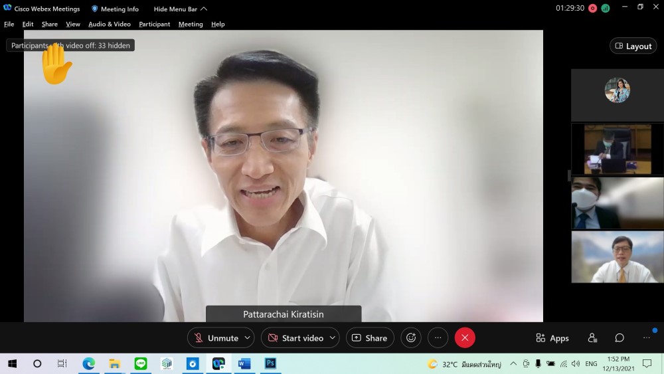Open the Participant menu
The image size is (664, 374).
click(x=154, y=24)
